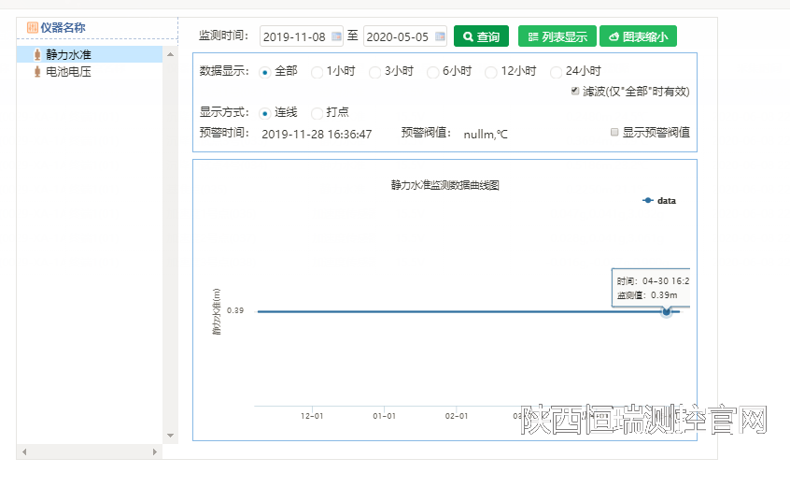Click the data legend marker
Screen dimensions: 790x487
(x=648, y=201)
